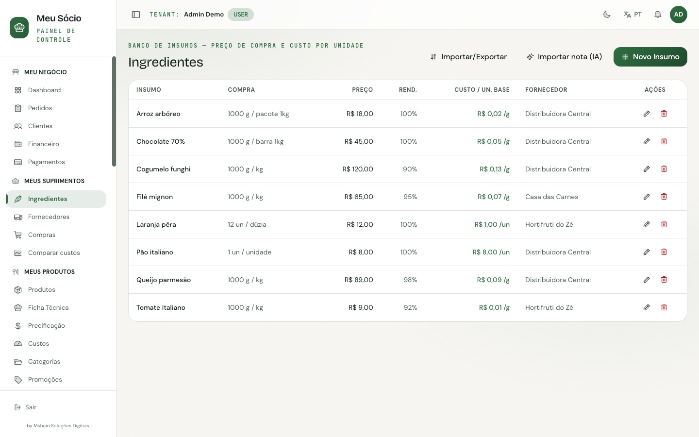Delete the Cogumelo funghi ingredient
This screenshot has height=437, width=699.
tap(664, 169)
